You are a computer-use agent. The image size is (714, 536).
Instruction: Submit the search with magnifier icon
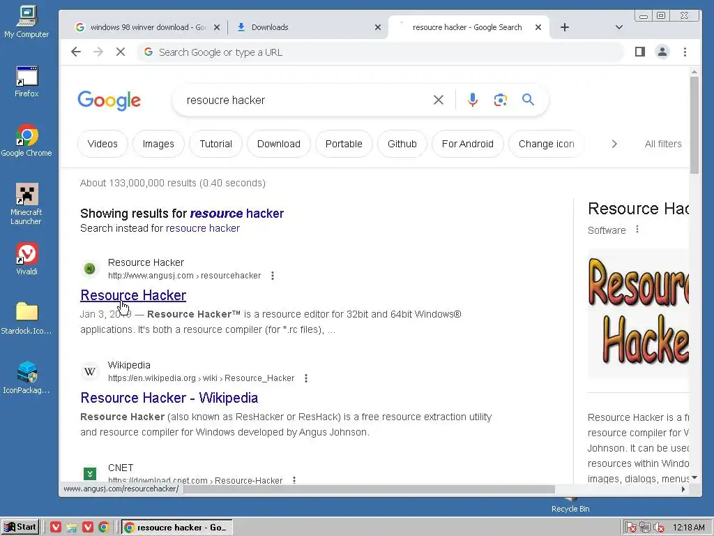pyautogui.click(x=528, y=99)
